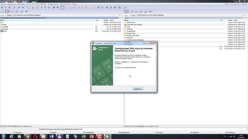Click the first blue round toolbar icon
The height and width of the screenshot is (139, 248).
[x=2, y=8]
